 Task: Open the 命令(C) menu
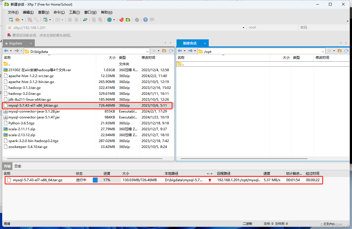[59, 12]
